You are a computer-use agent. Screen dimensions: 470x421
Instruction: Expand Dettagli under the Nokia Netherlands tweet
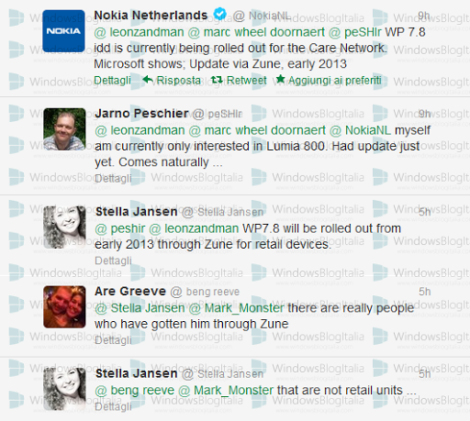pos(112,81)
